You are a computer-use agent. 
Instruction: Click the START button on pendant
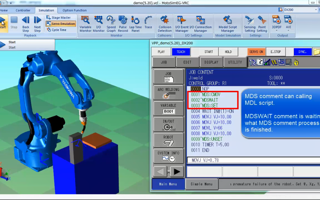pos(209,52)
